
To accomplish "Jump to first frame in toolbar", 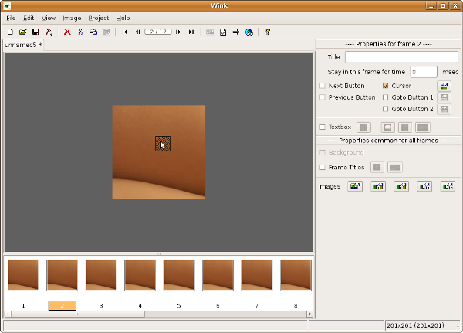I will coord(124,32).
